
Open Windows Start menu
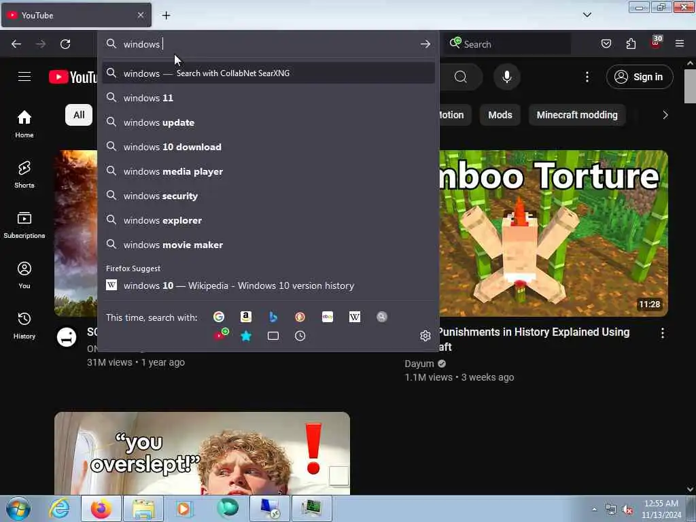(18, 508)
